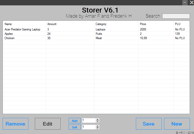The height and width of the screenshot is (134, 194).
Task: Sort by the Price column header
Action: coord(156,24)
